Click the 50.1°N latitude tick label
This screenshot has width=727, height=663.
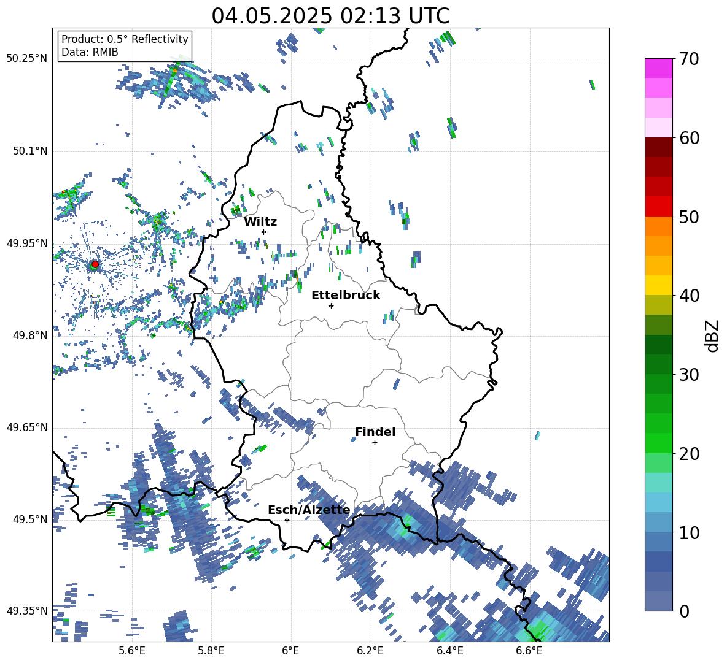point(30,151)
